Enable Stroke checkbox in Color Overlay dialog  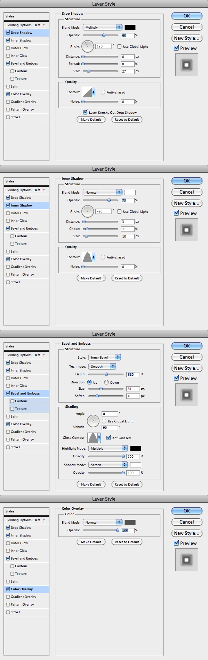(8, 612)
